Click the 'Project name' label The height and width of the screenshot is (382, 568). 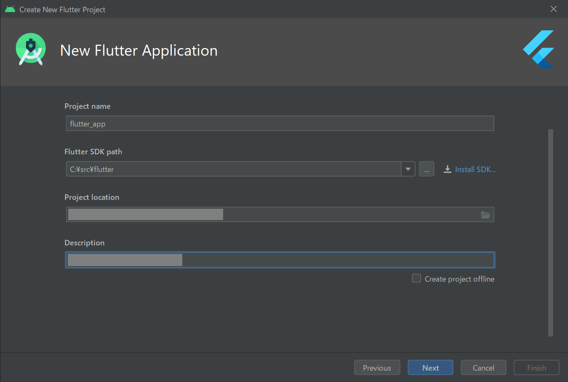(x=88, y=106)
